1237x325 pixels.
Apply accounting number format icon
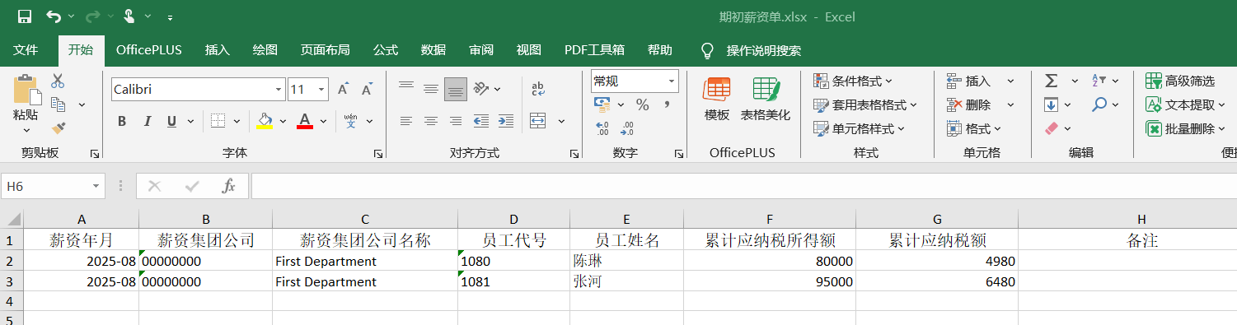pyautogui.click(x=602, y=104)
